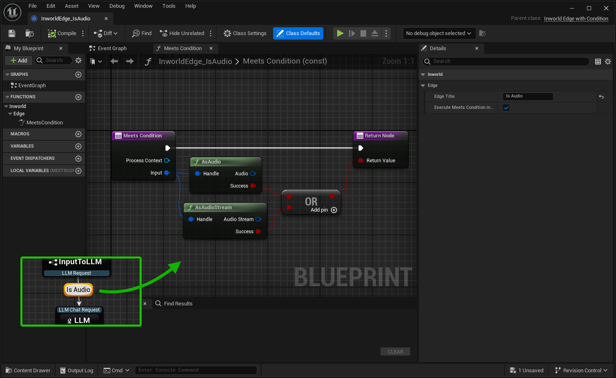
Task: Open My Blueprint settings gear
Action: point(78,60)
